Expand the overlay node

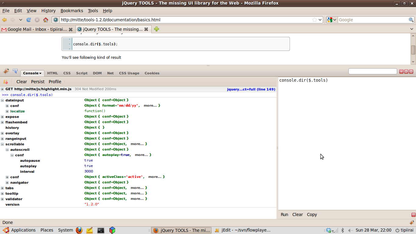tap(2, 133)
